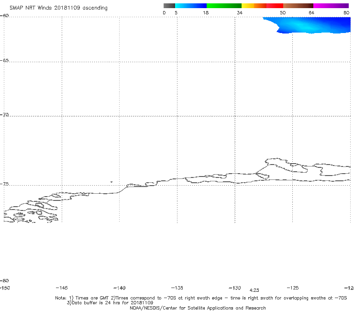Click the note '3)Data buffer is 24 hrs'
The width and height of the screenshot is (354, 311).
click(110, 303)
